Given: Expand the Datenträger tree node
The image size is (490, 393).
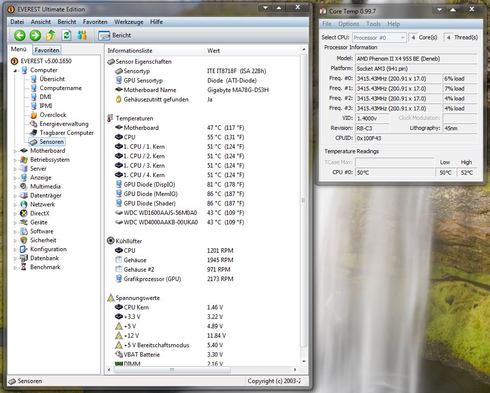Looking at the screenshot, I should [15, 196].
